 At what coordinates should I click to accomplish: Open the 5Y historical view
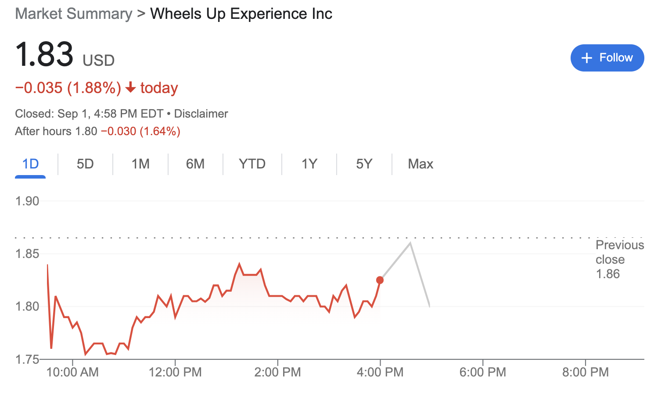point(364,164)
